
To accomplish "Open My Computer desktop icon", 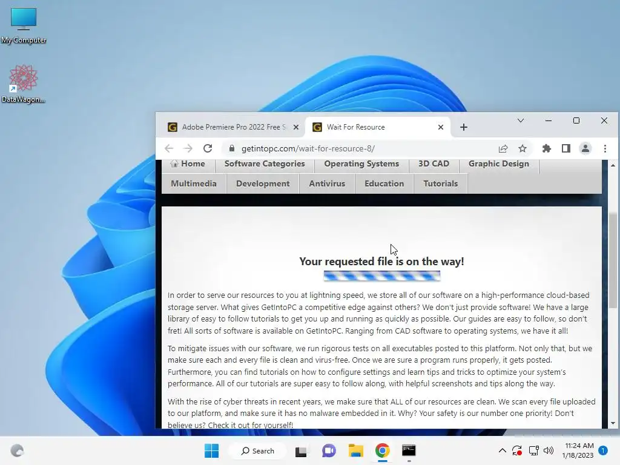I will 24,25.
